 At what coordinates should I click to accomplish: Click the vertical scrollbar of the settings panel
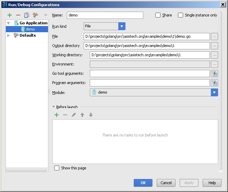pyautogui.click(x=220, y=91)
